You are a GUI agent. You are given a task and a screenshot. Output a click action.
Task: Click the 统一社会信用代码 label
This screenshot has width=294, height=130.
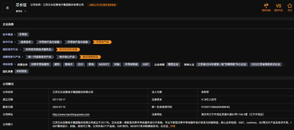(162, 107)
